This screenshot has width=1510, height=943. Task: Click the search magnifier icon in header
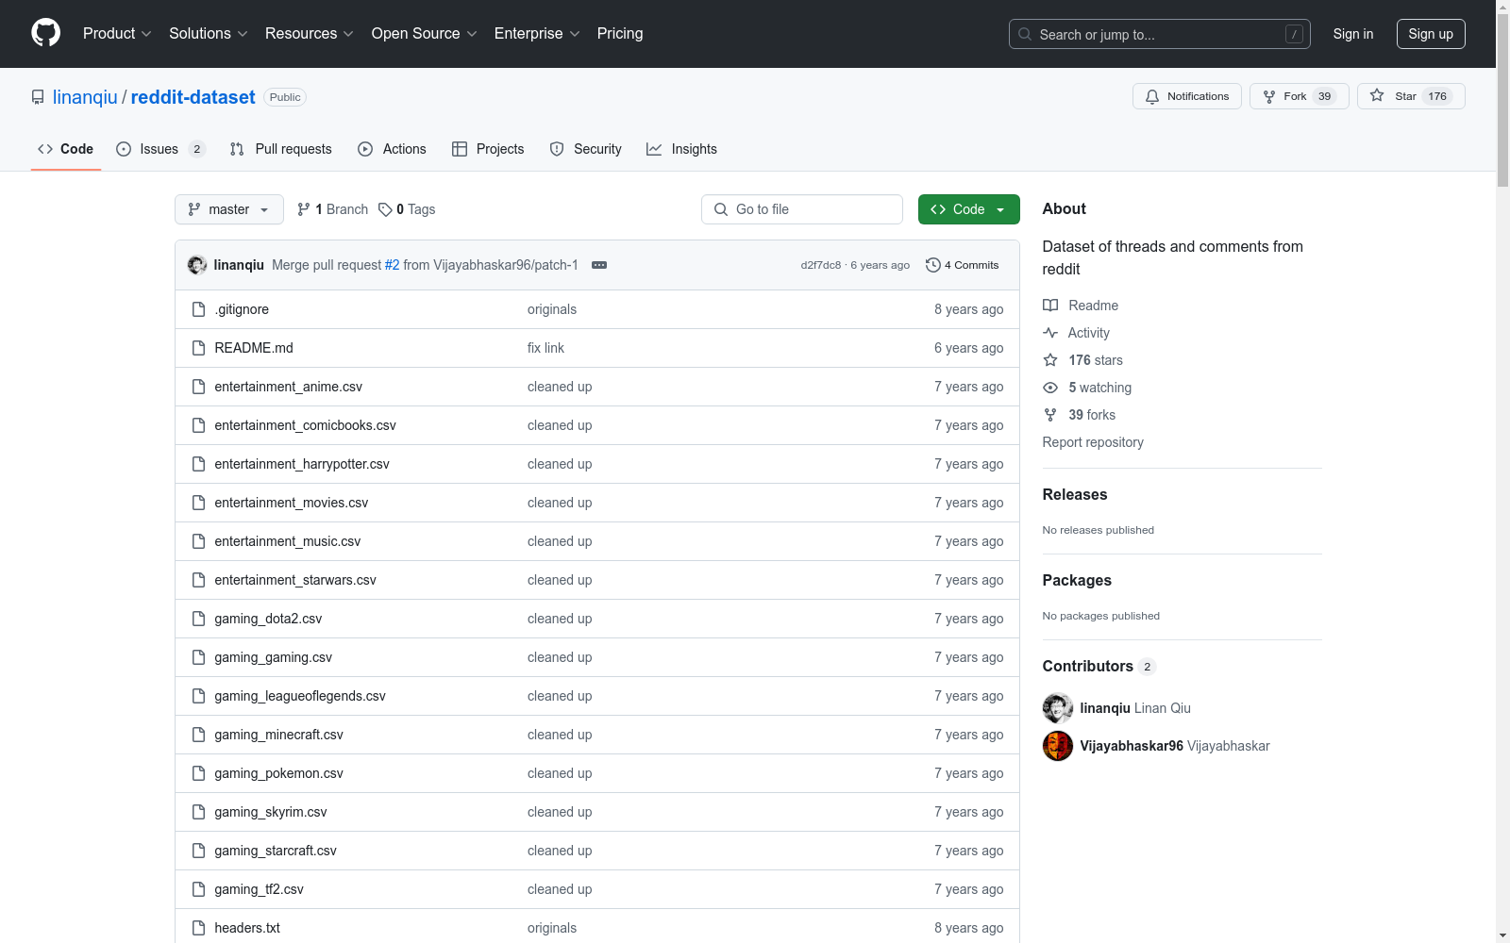1025,34
